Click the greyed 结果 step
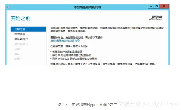 click(x=17, y=59)
